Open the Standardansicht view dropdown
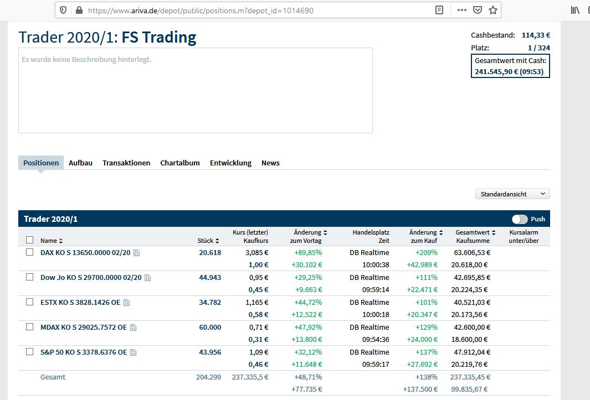590x400 pixels. click(x=512, y=194)
